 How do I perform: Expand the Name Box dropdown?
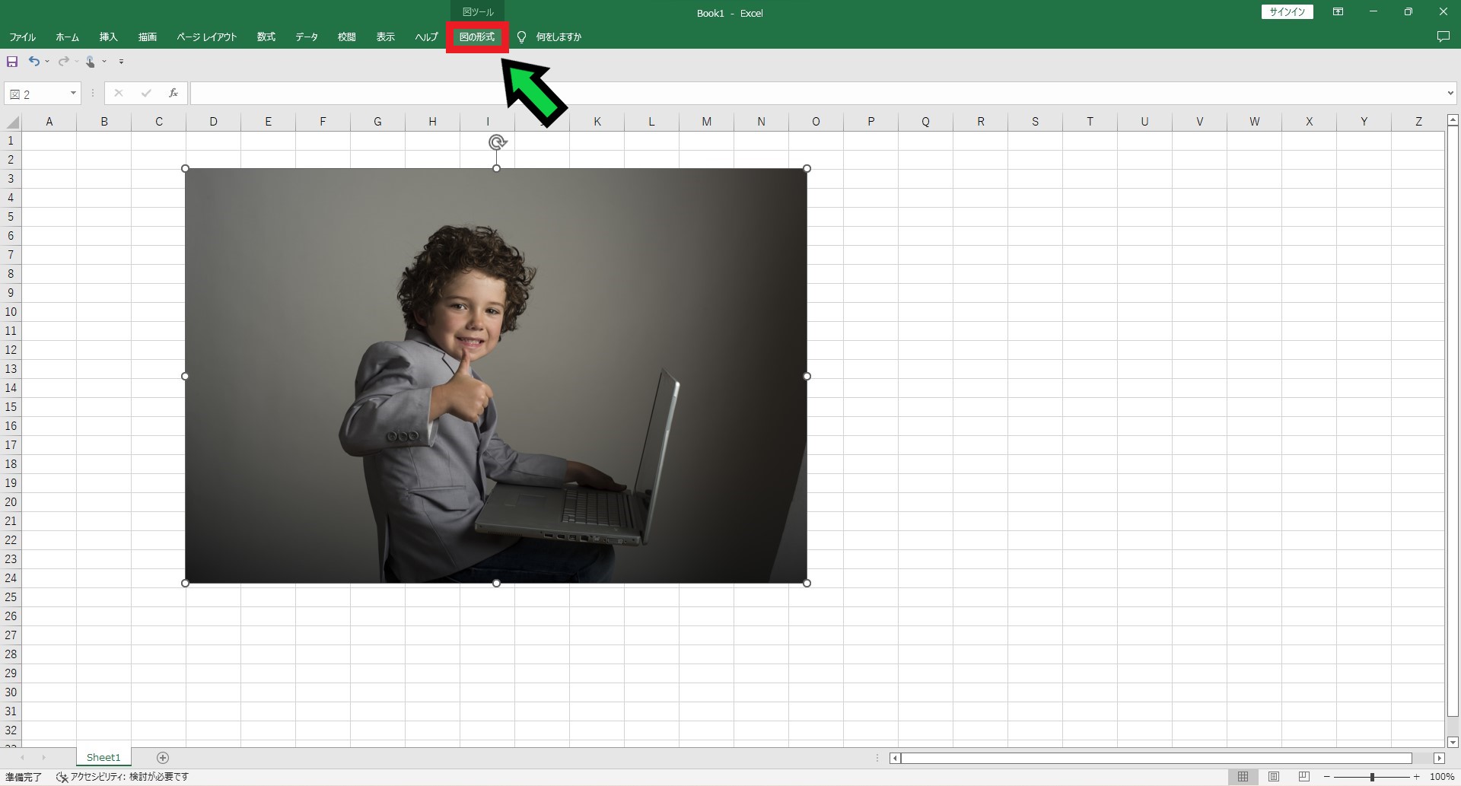click(x=73, y=93)
